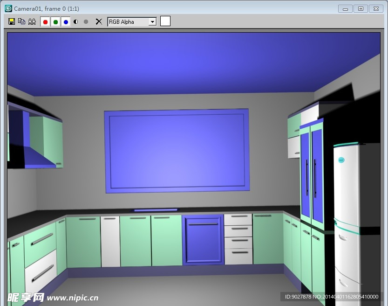
Task: Toggle the blue channel button
Action: click(66, 22)
